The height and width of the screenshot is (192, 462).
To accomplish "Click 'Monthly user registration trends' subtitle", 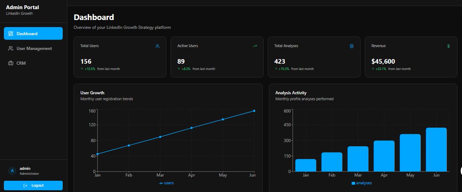I will pyautogui.click(x=107, y=99).
